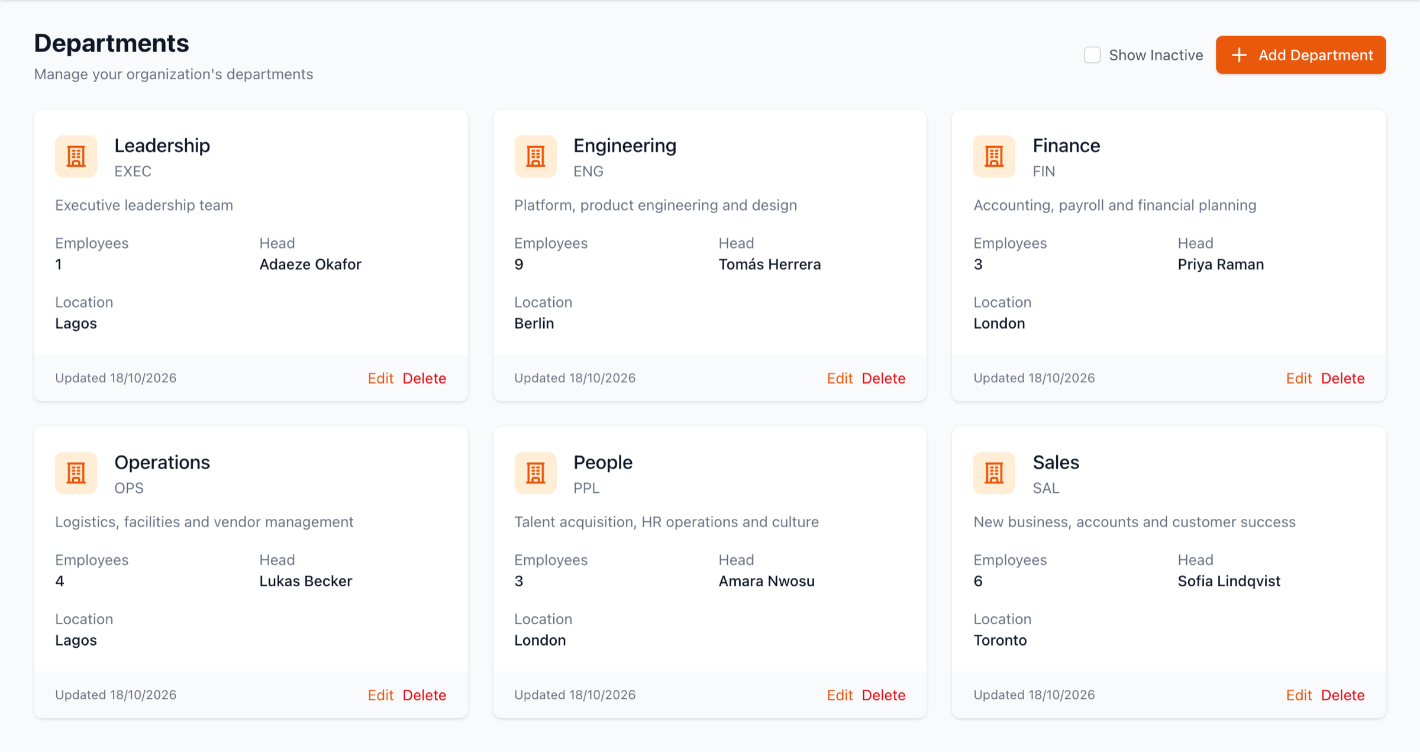Image resolution: width=1420 pixels, height=752 pixels.
Task: Click the Operations department building icon
Action: pyautogui.click(x=76, y=473)
